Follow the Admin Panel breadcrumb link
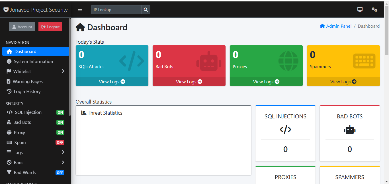Viewport: 389px width, 184px height. pos(339,26)
